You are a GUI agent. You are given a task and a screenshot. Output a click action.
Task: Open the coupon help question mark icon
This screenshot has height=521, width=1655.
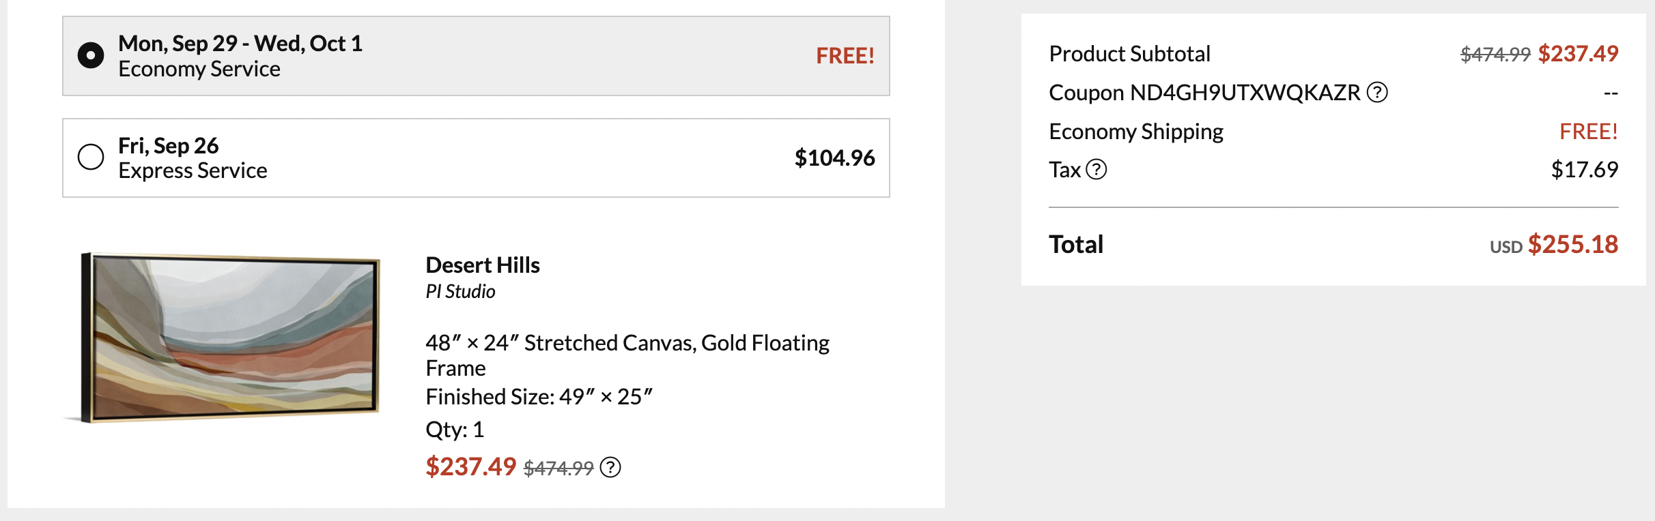pos(1377,92)
